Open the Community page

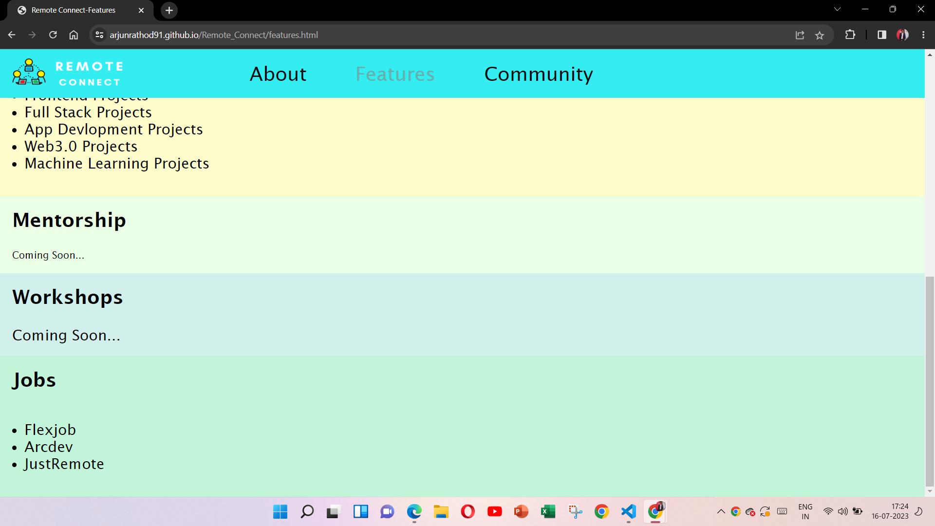(539, 74)
